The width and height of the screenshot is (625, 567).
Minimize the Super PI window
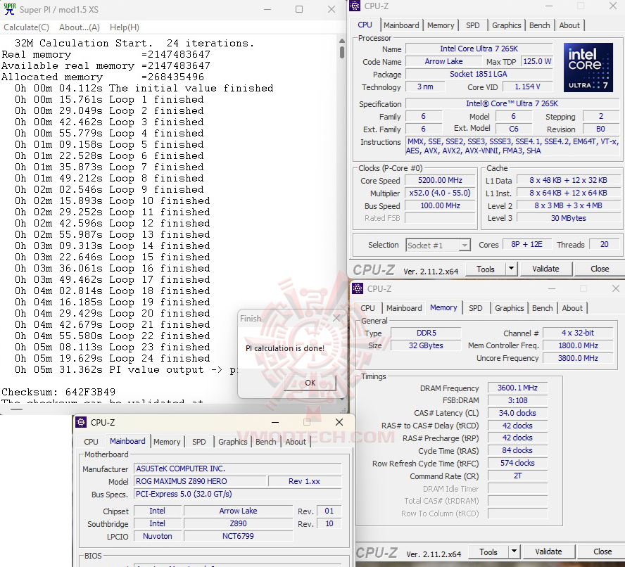pos(267,9)
